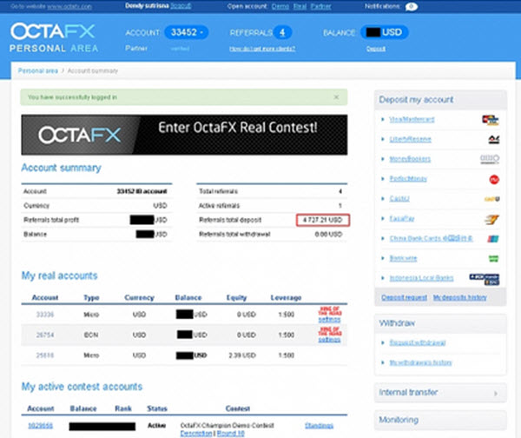Go to Personal area breadcrumb
This screenshot has width=521, height=438.
pyautogui.click(x=38, y=70)
